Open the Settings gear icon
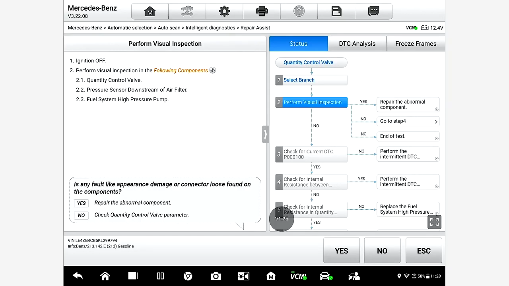509x286 pixels. (224, 12)
